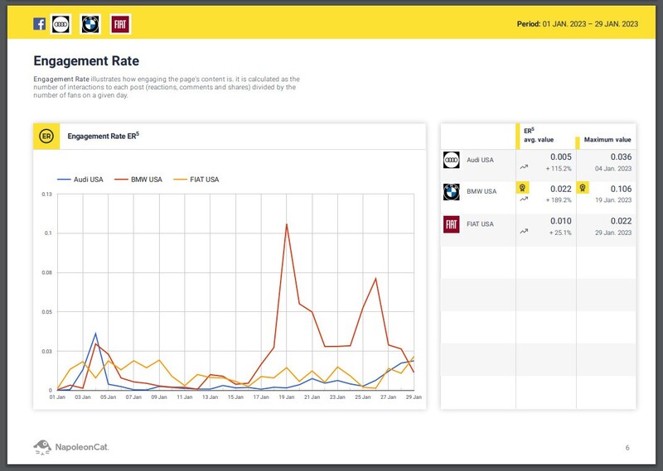Toggle Audi USA legend entry
663x471 pixels.
pos(80,180)
